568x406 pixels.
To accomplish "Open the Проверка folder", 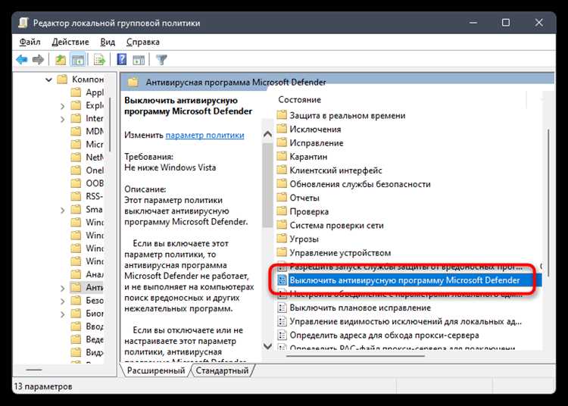I will coord(302,211).
